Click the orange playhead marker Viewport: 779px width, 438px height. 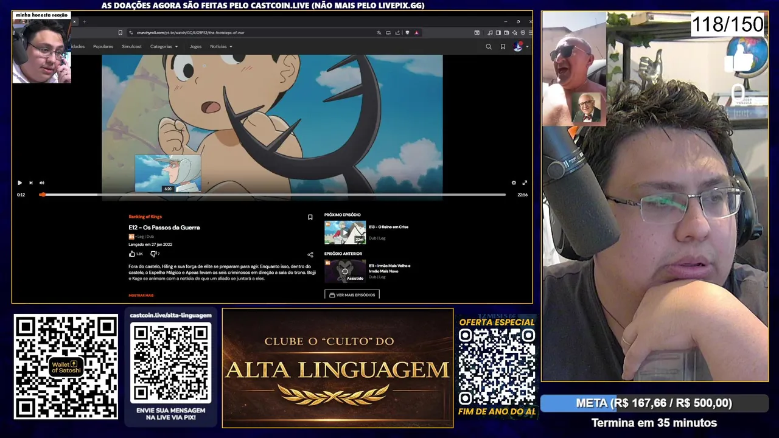click(x=42, y=195)
